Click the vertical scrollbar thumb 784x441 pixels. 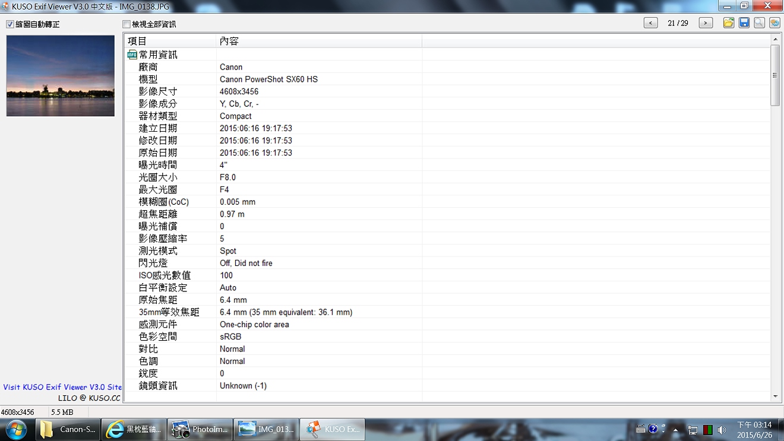tap(775, 75)
